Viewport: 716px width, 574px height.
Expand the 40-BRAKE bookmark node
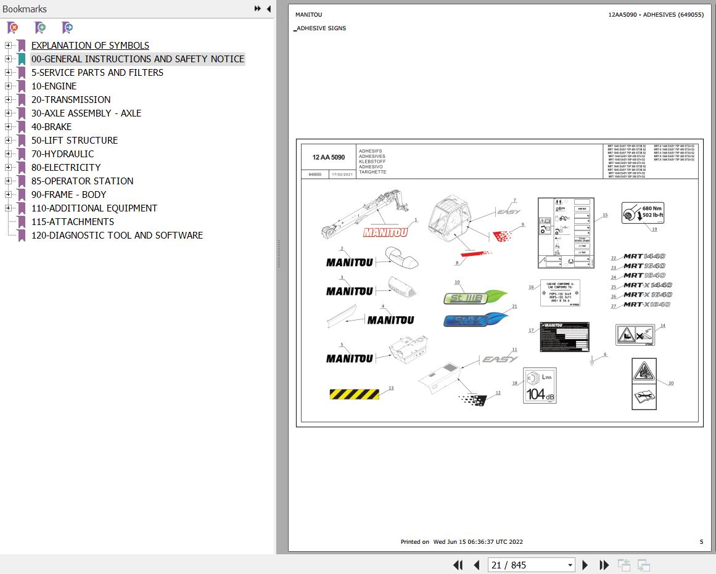point(8,126)
